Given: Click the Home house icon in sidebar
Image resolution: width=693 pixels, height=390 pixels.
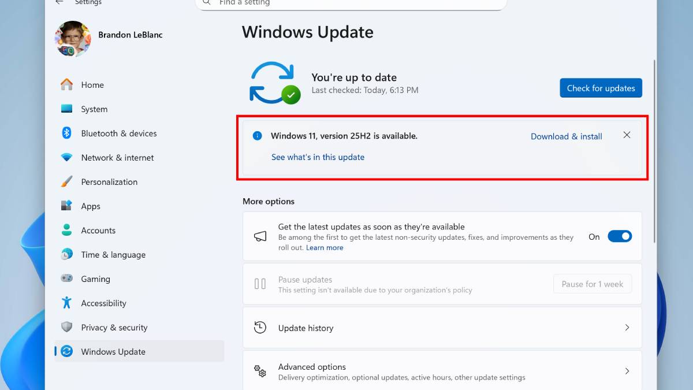Looking at the screenshot, I should 67,84.
